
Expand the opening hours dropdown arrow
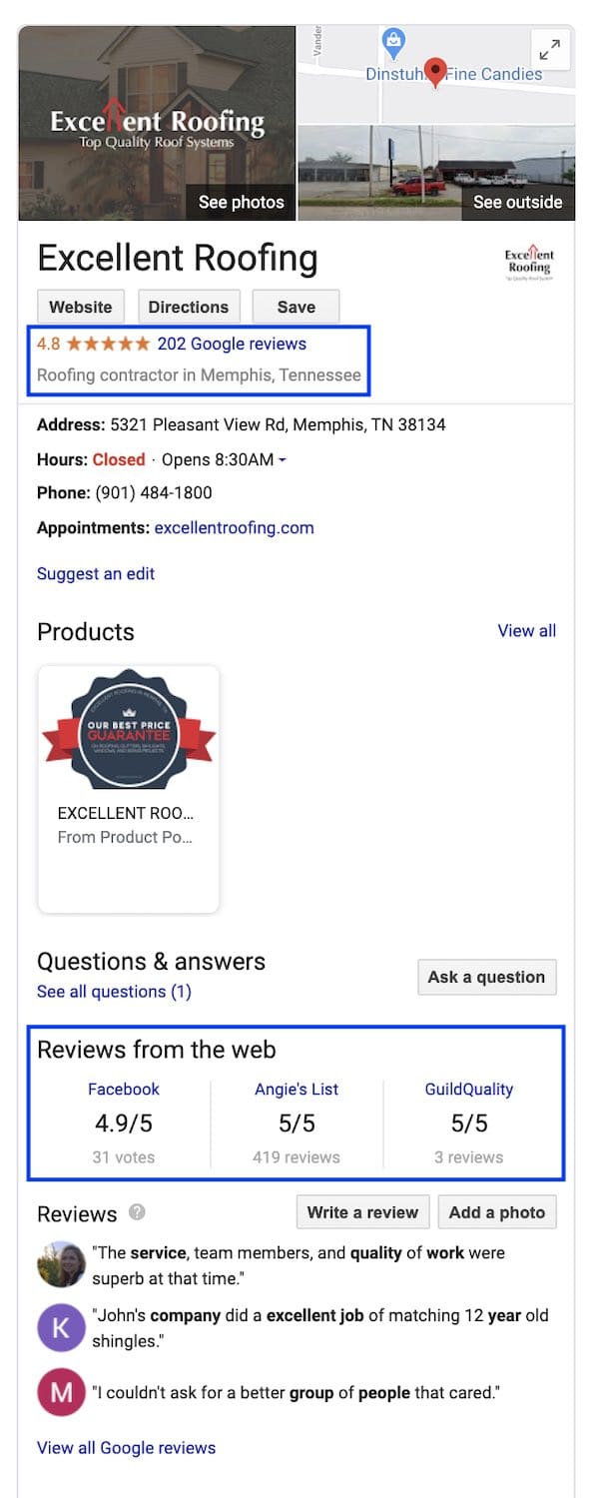282,460
